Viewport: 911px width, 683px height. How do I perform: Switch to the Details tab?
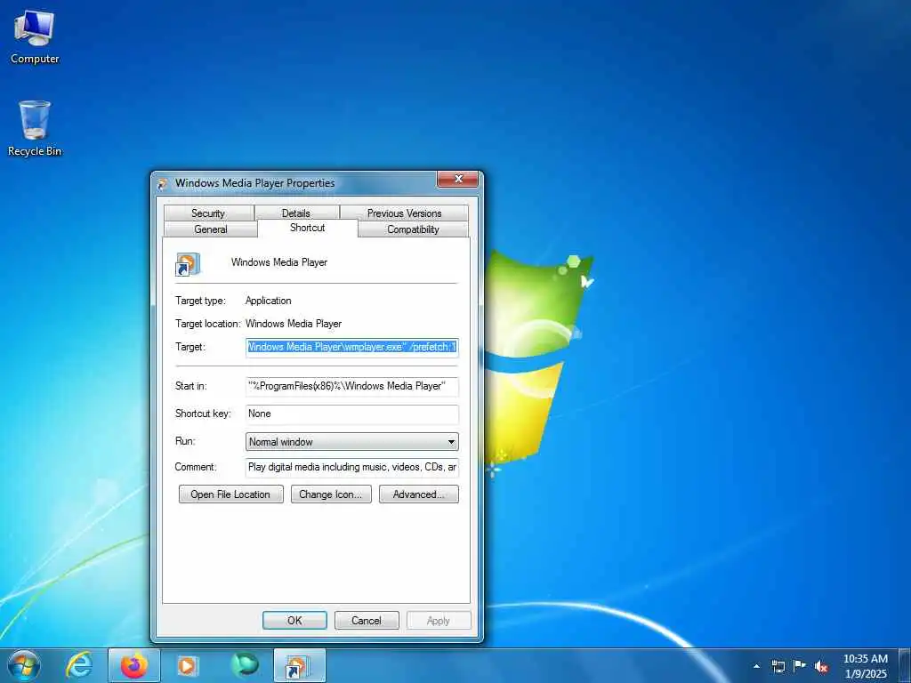coord(296,213)
